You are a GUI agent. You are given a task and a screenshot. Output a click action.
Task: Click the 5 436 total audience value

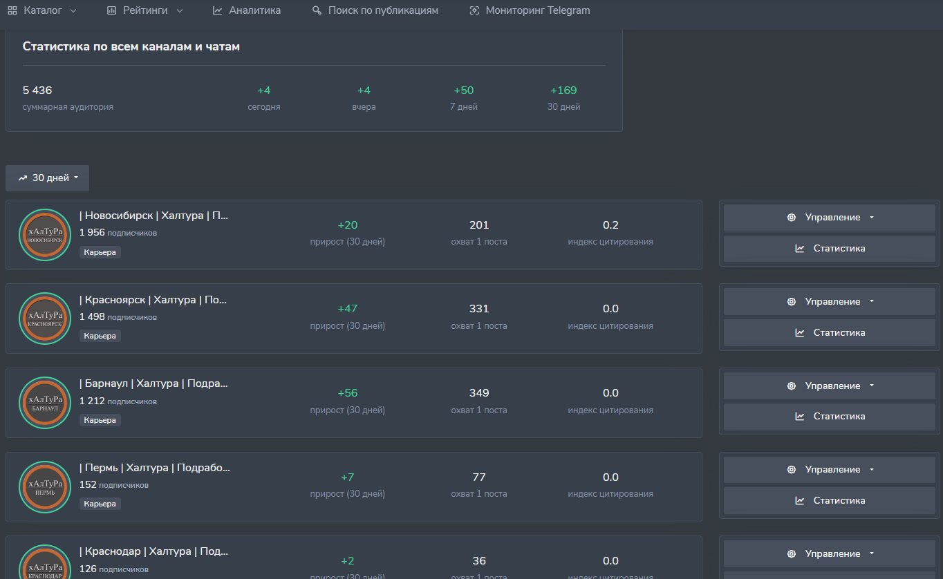[x=37, y=91]
